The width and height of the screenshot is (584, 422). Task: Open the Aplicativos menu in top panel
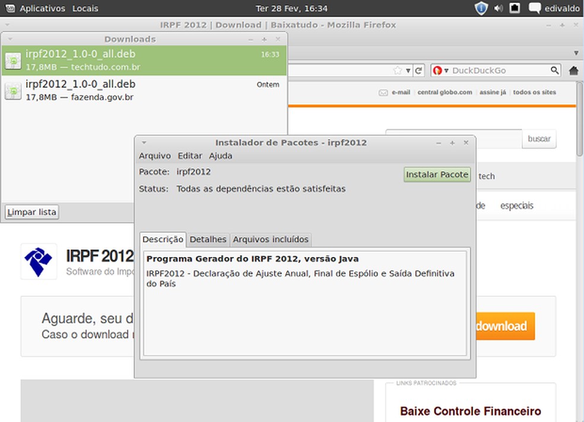(x=42, y=8)
